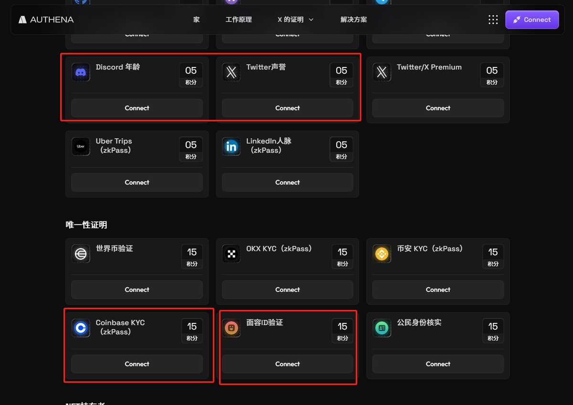Click the purple Connect wallet button
The height and width of the screenshot is (405, 573).
(x=532, y=20)
